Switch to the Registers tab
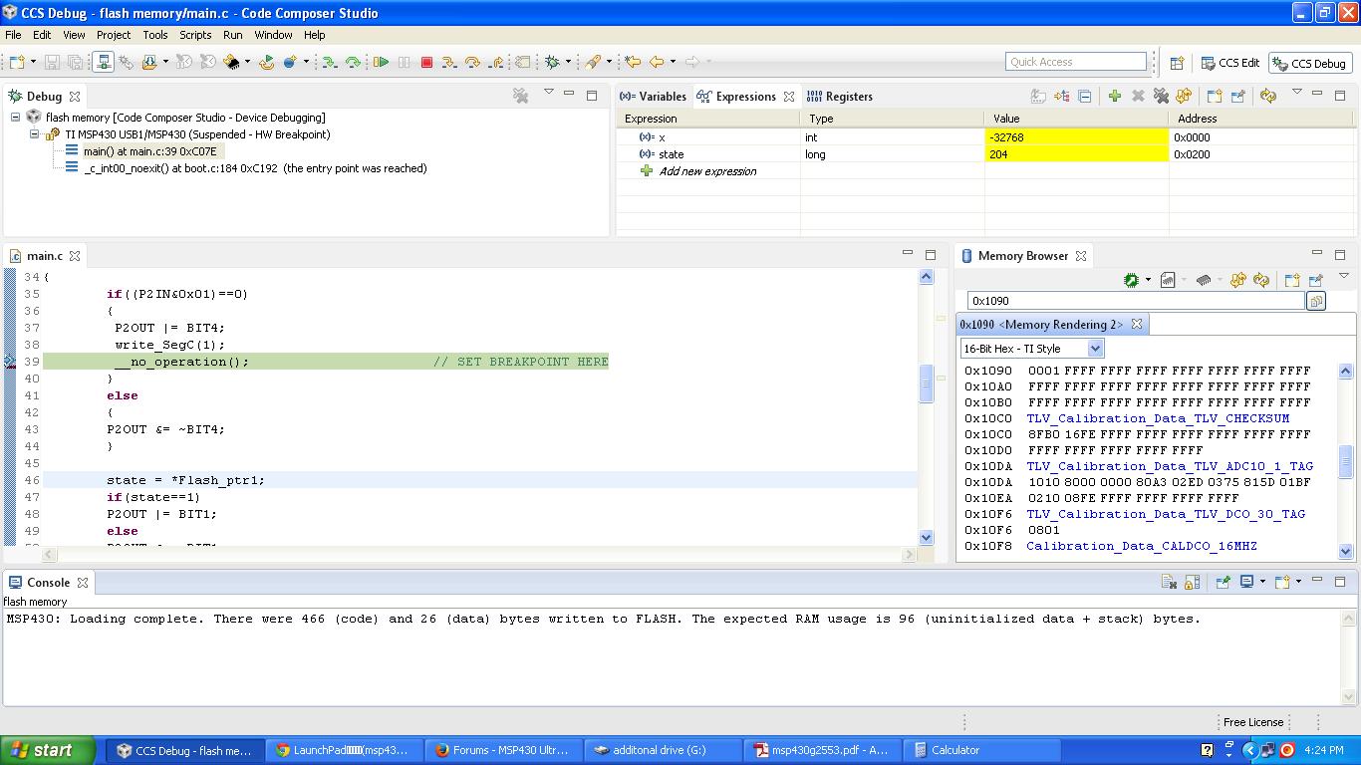The width and height of the screenshot is (1361, 765). 840,97
